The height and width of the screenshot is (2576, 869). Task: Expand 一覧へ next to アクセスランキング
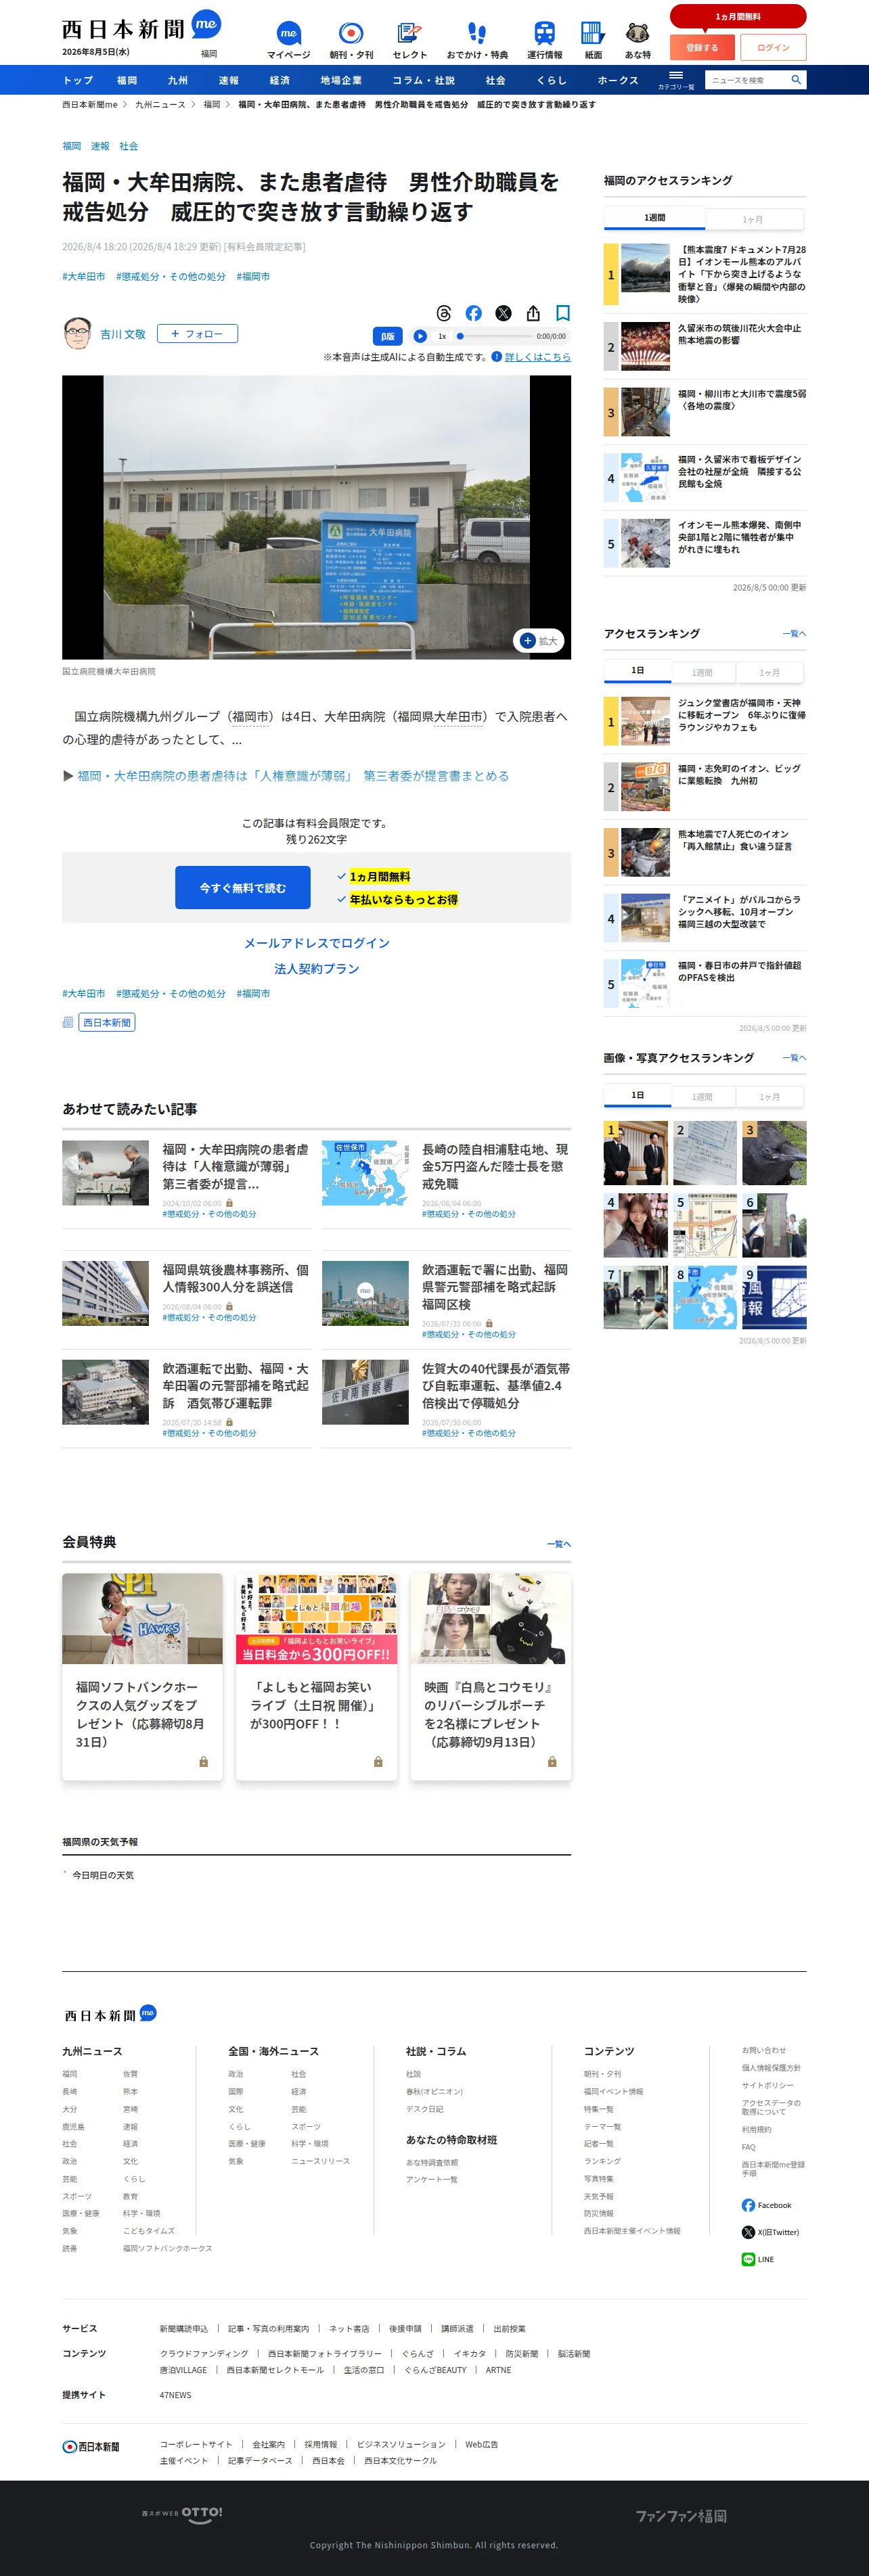pyautogui.click(x=794, y=634)
